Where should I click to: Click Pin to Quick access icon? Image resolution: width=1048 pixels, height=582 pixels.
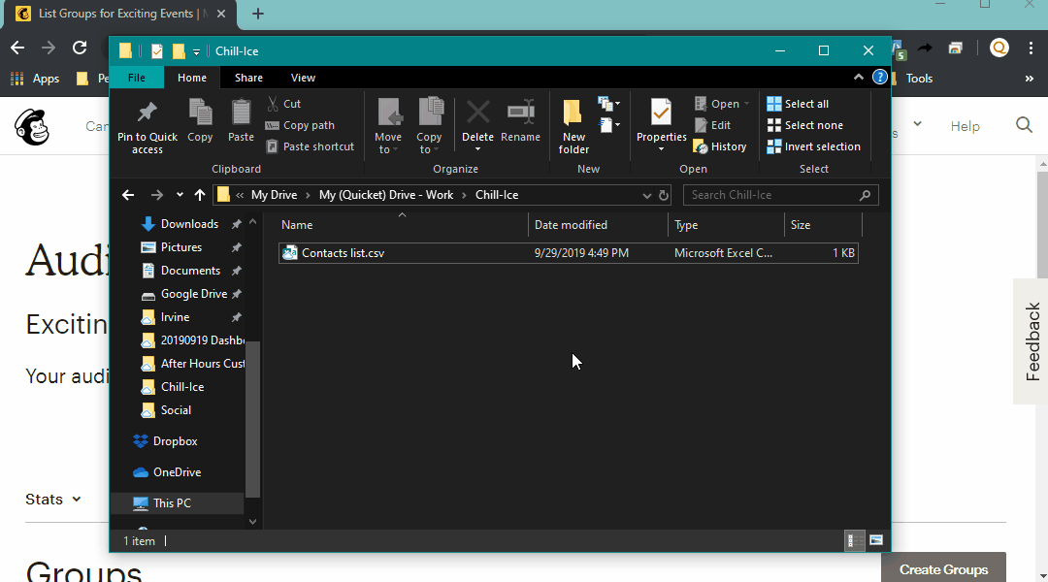(x=147, y=113)
